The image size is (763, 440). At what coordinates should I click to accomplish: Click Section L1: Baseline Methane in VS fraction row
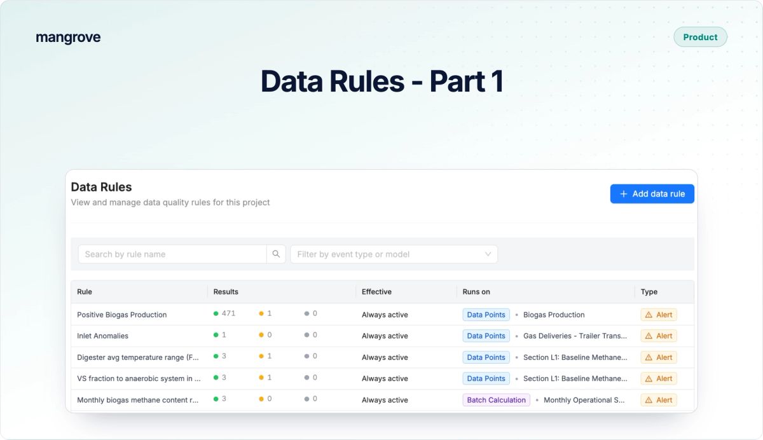click(575, 378)
